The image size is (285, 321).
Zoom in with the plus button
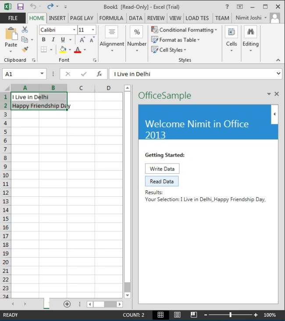click(256, 315)
